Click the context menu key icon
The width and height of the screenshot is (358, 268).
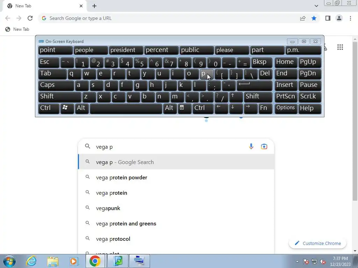(x=185, y=109)
